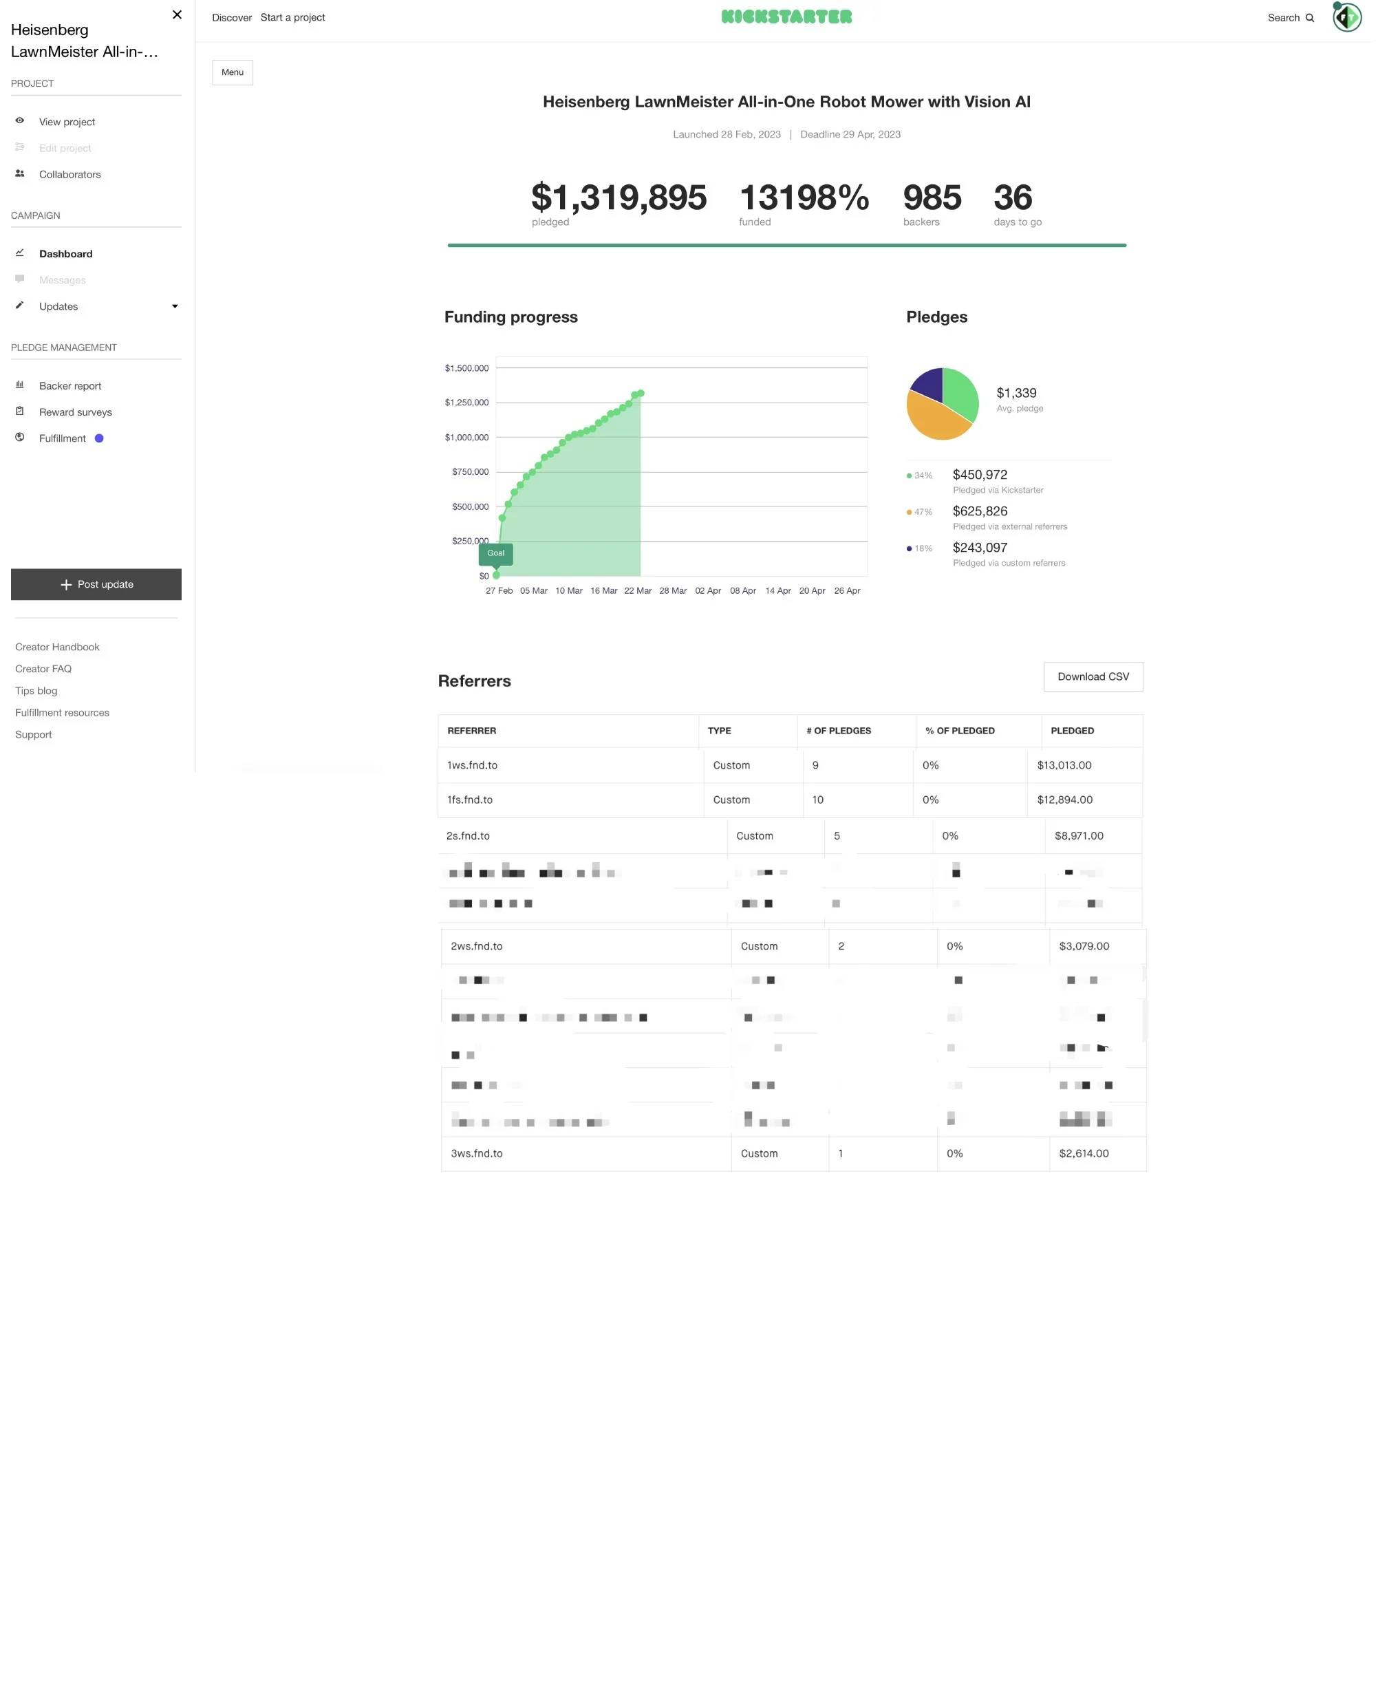
Task: Open the Support link
Action: coord(33,734)
